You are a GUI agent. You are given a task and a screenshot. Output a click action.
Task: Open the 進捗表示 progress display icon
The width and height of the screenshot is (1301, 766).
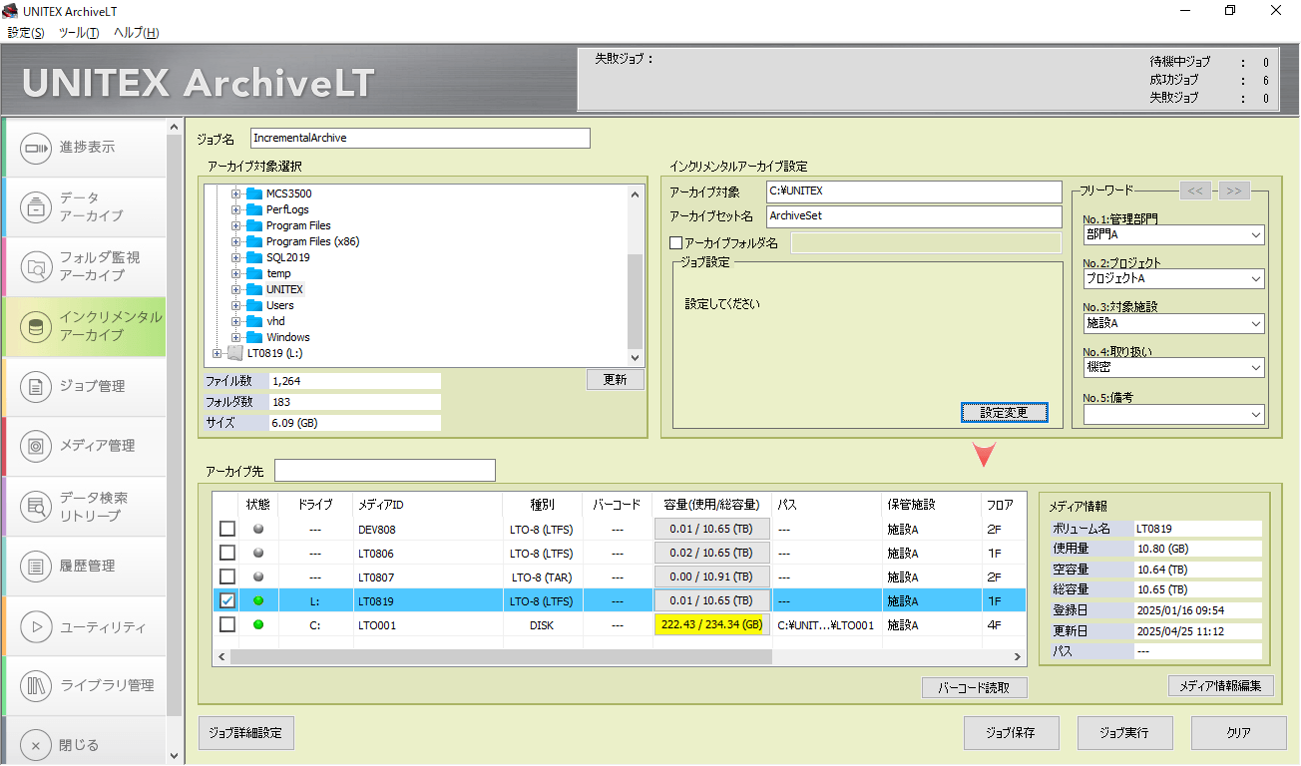[x=37, y=148]
